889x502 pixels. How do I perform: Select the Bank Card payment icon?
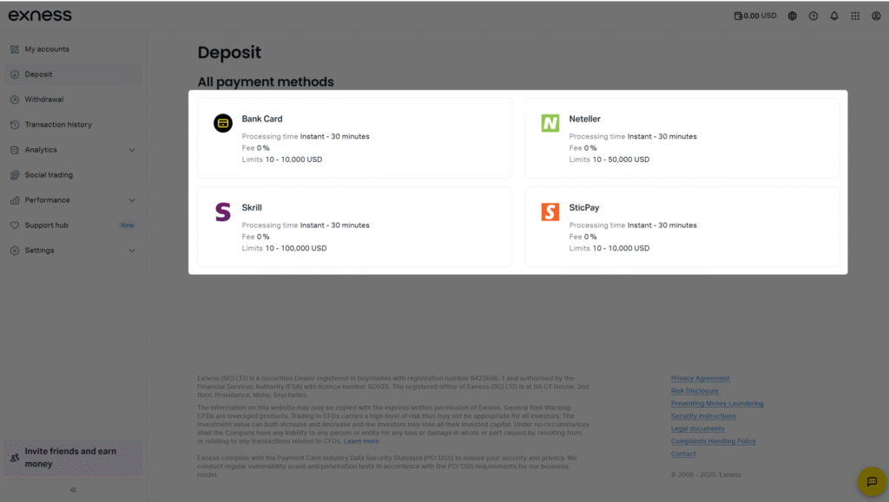point(223,123)
